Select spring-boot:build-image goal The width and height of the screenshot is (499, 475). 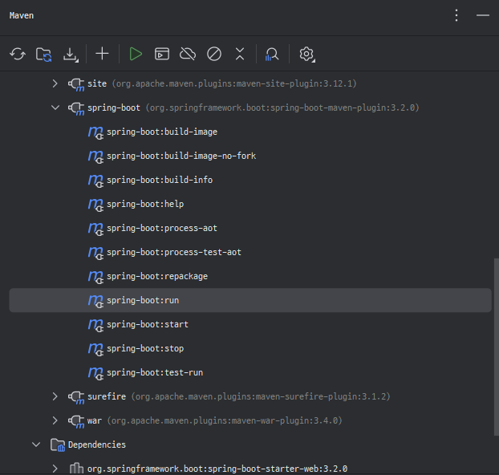pyautogui.click(x=162, y=132)
